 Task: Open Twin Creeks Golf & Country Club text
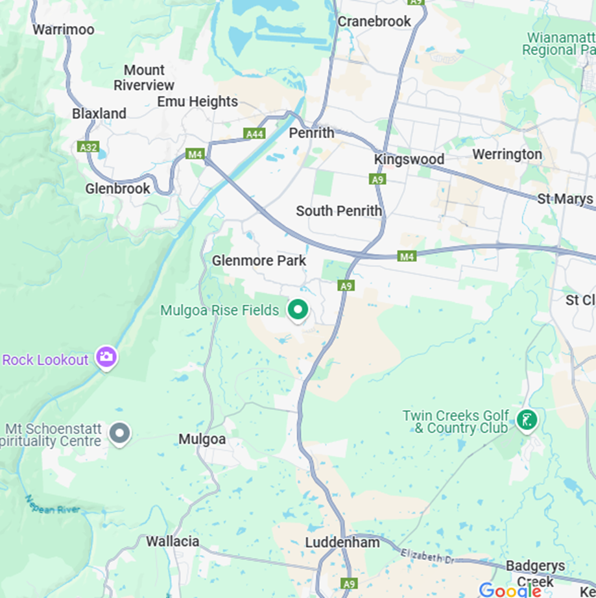coord(456,422)
